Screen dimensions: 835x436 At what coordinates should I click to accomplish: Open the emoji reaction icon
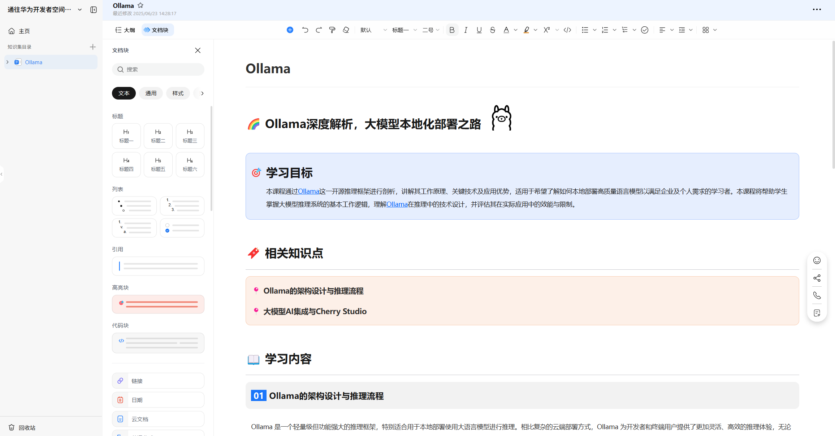(817, 260)
